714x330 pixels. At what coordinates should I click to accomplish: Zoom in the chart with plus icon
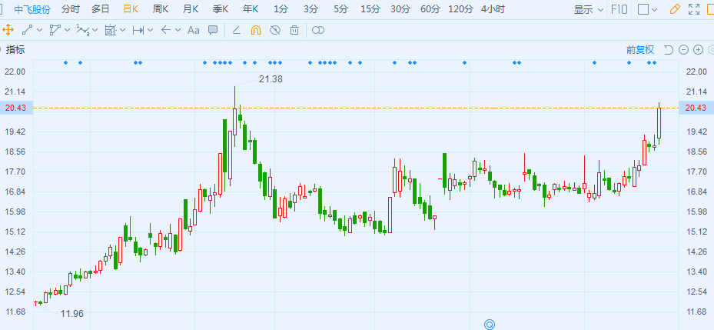coord(698,50)
